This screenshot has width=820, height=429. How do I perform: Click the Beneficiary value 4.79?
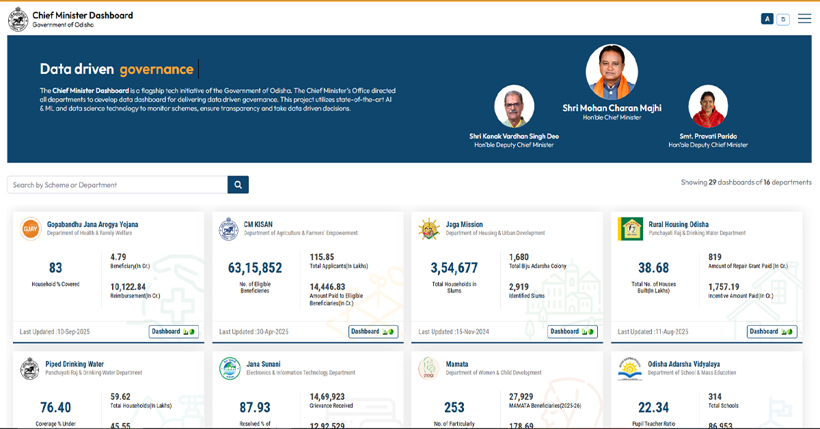[119, 257]
